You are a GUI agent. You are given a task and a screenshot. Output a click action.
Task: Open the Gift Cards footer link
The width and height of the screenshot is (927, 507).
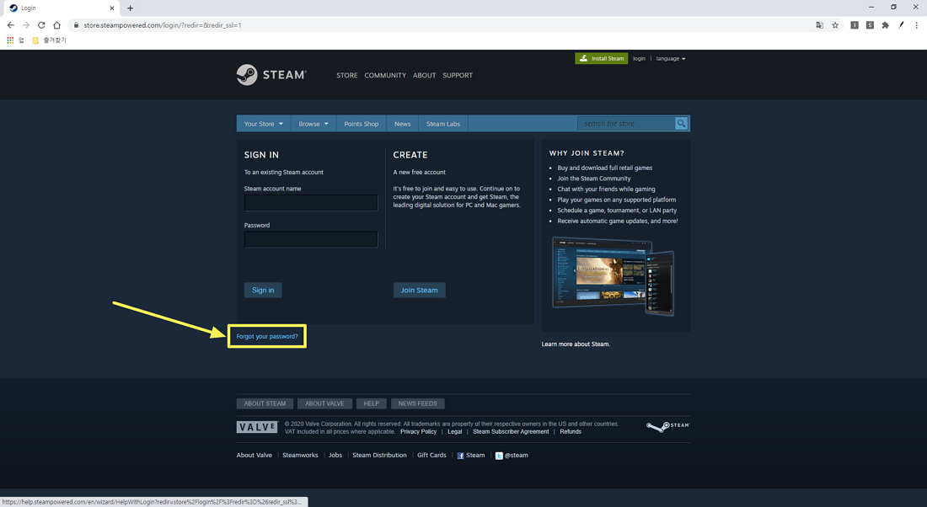click(x=431, y=455)
